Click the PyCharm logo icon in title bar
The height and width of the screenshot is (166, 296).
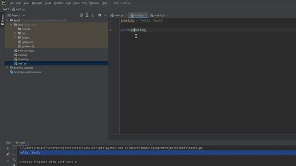4,3
